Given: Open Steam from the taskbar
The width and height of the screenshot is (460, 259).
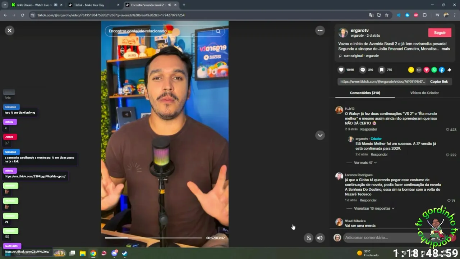Looking at the screenshot, I should (125, 253).
